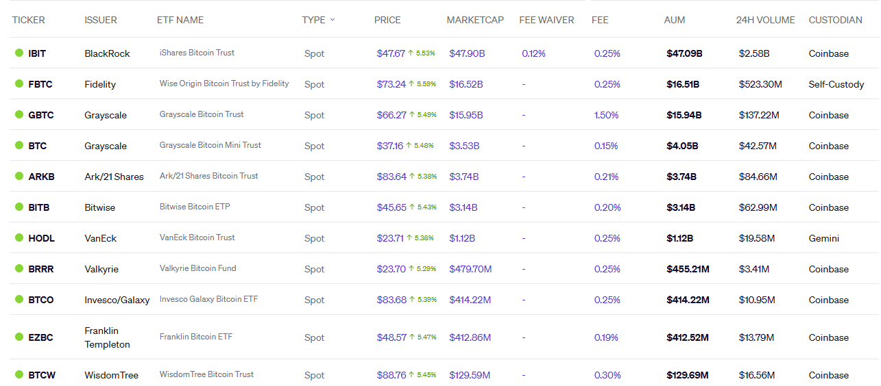This screenshot has height=386, width=881.
Task: Open Wise Origin Bitcoin Trust by Fidelity
Action: (224, 83)
